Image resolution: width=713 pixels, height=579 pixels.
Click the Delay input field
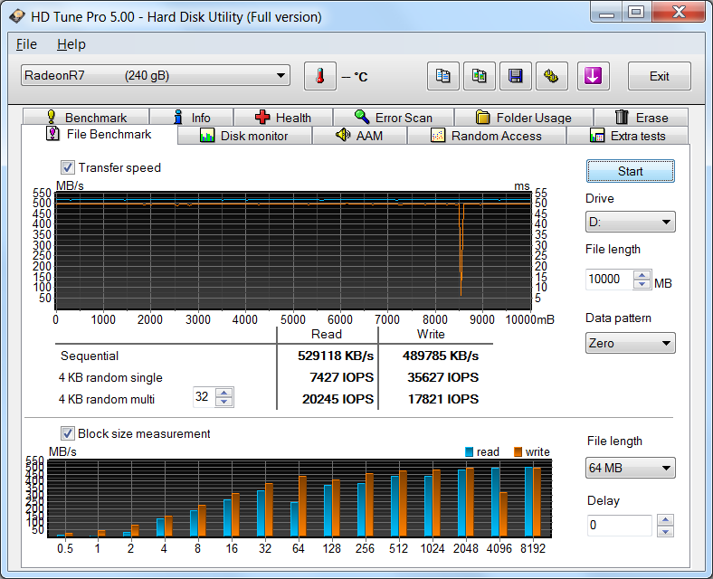click(618, 526)
